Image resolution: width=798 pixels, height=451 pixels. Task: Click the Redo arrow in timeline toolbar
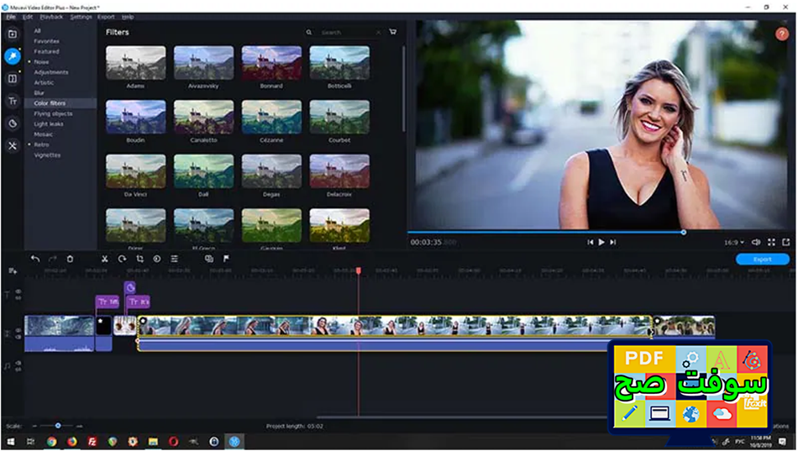(52, 259)
